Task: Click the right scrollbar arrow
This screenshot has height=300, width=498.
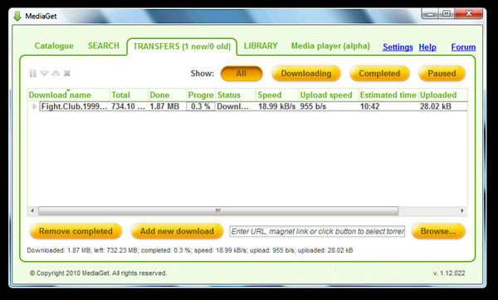Action: pyautogui.click(x=462, y=210)
